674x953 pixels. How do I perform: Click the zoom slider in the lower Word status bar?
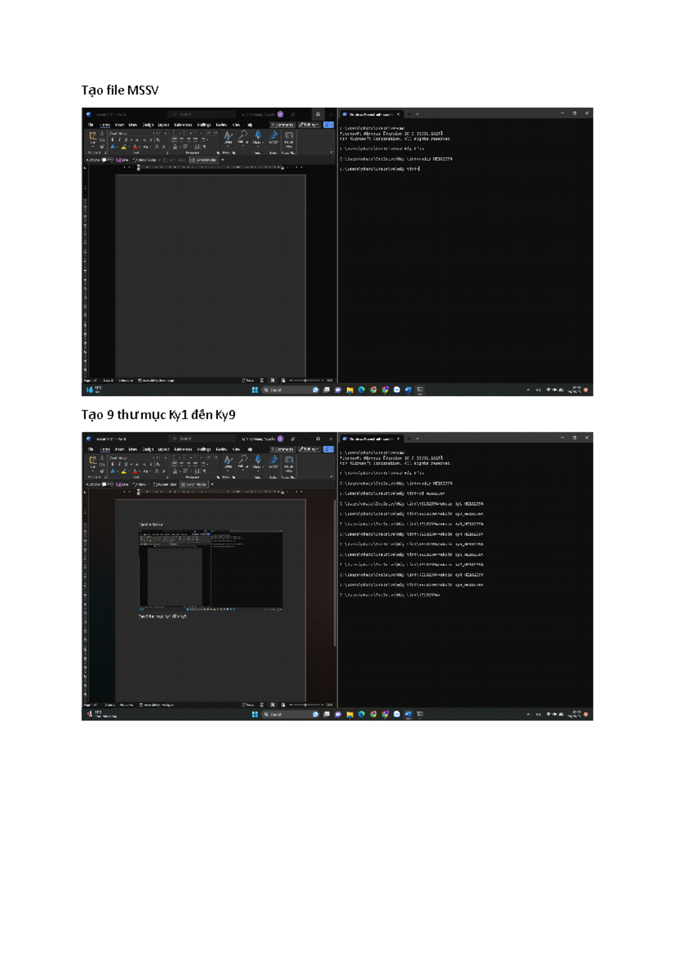[306, 704]
